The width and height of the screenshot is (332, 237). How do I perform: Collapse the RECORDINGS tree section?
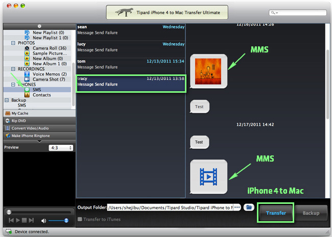coord(13,69)
